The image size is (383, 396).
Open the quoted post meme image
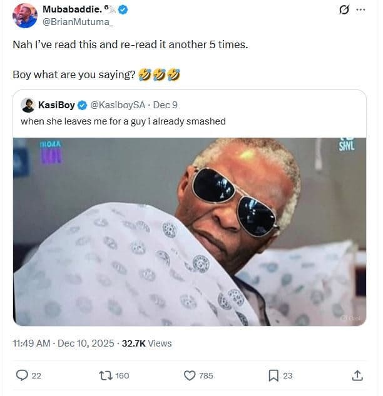(x=190, y=231)
